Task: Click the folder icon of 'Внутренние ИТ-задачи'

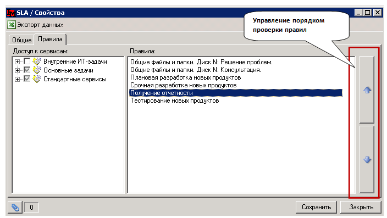Action: click(x=37, y=62)
